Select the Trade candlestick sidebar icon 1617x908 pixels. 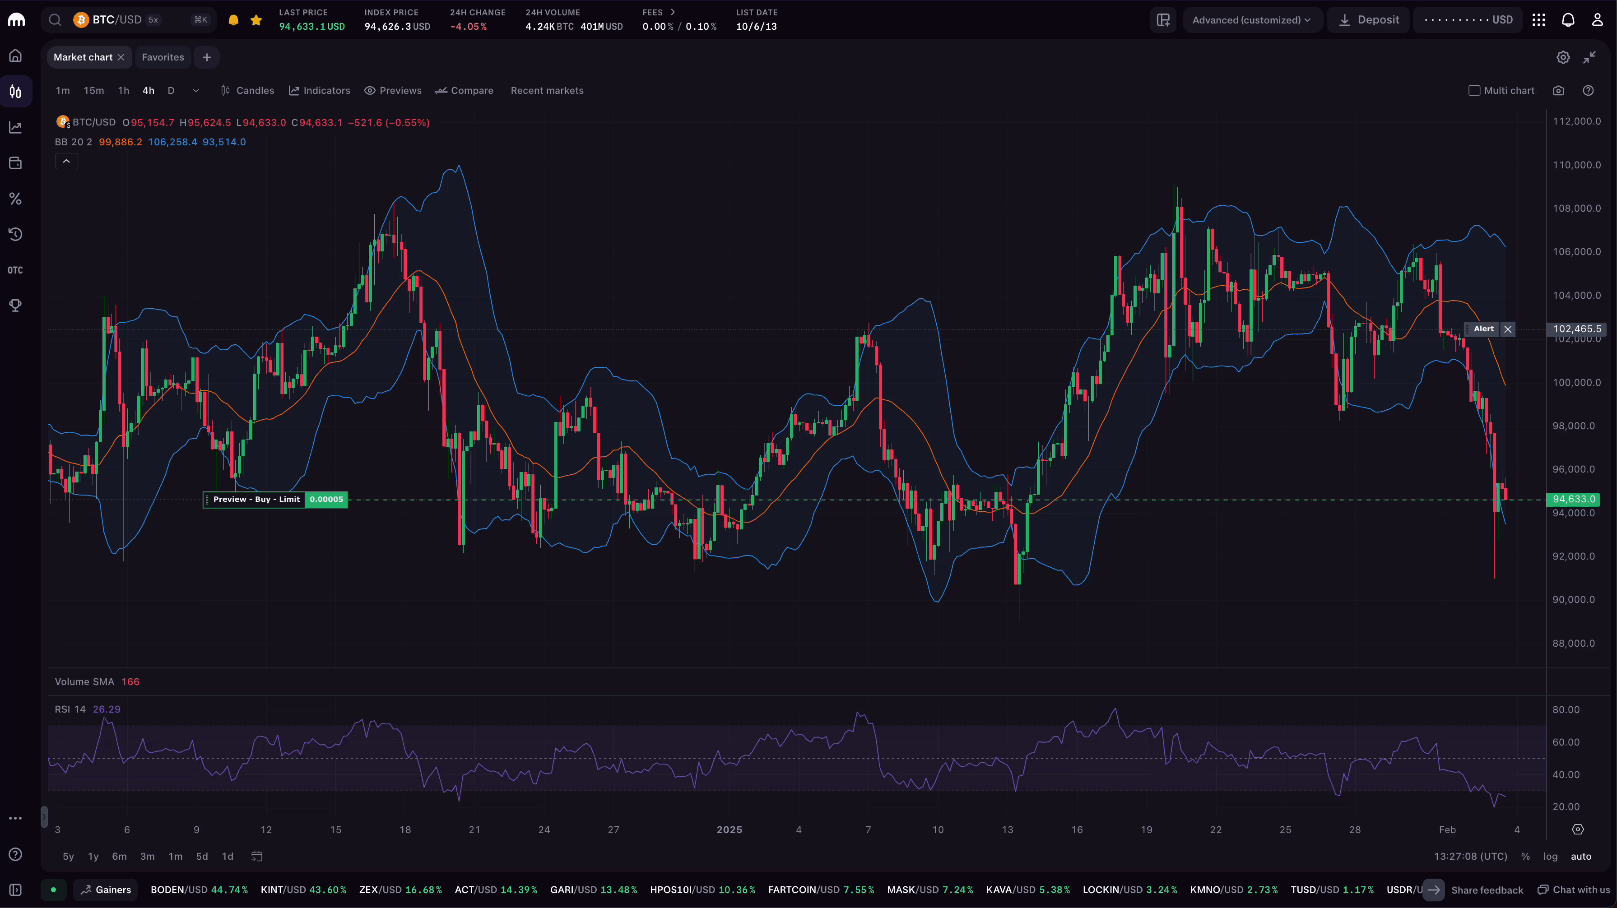point(16,92)
